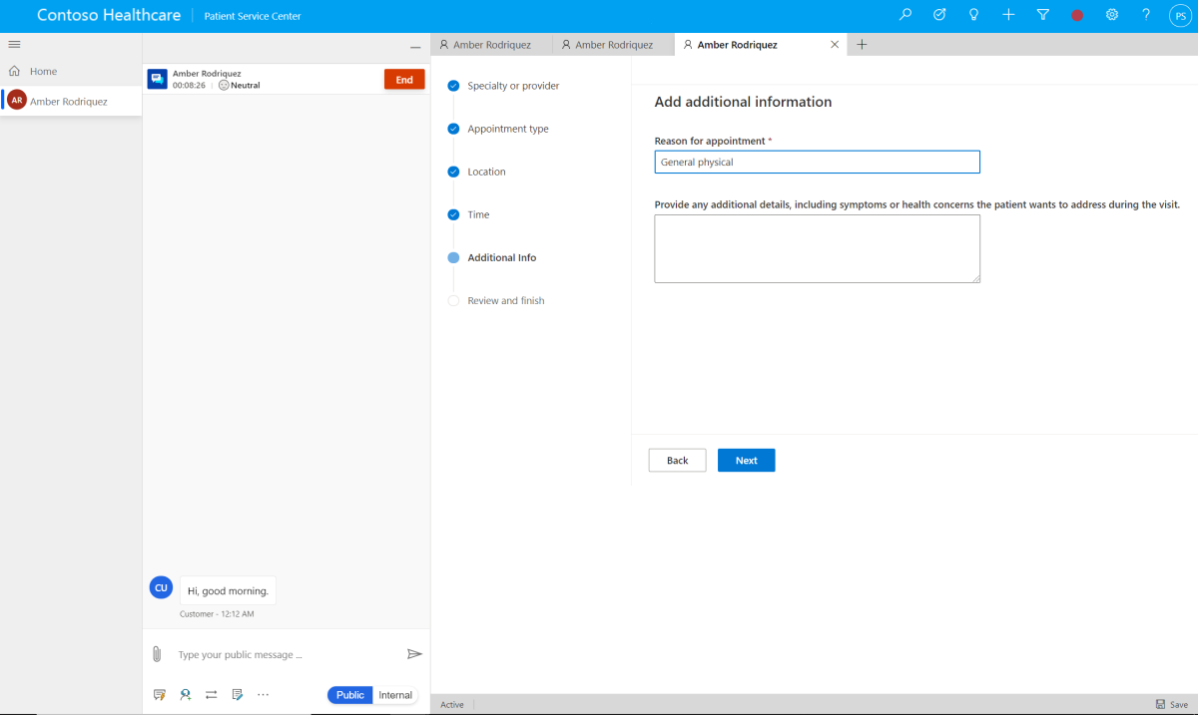
Task: Open the second Amber Rodriquez tab
Action: pos(613,45)
